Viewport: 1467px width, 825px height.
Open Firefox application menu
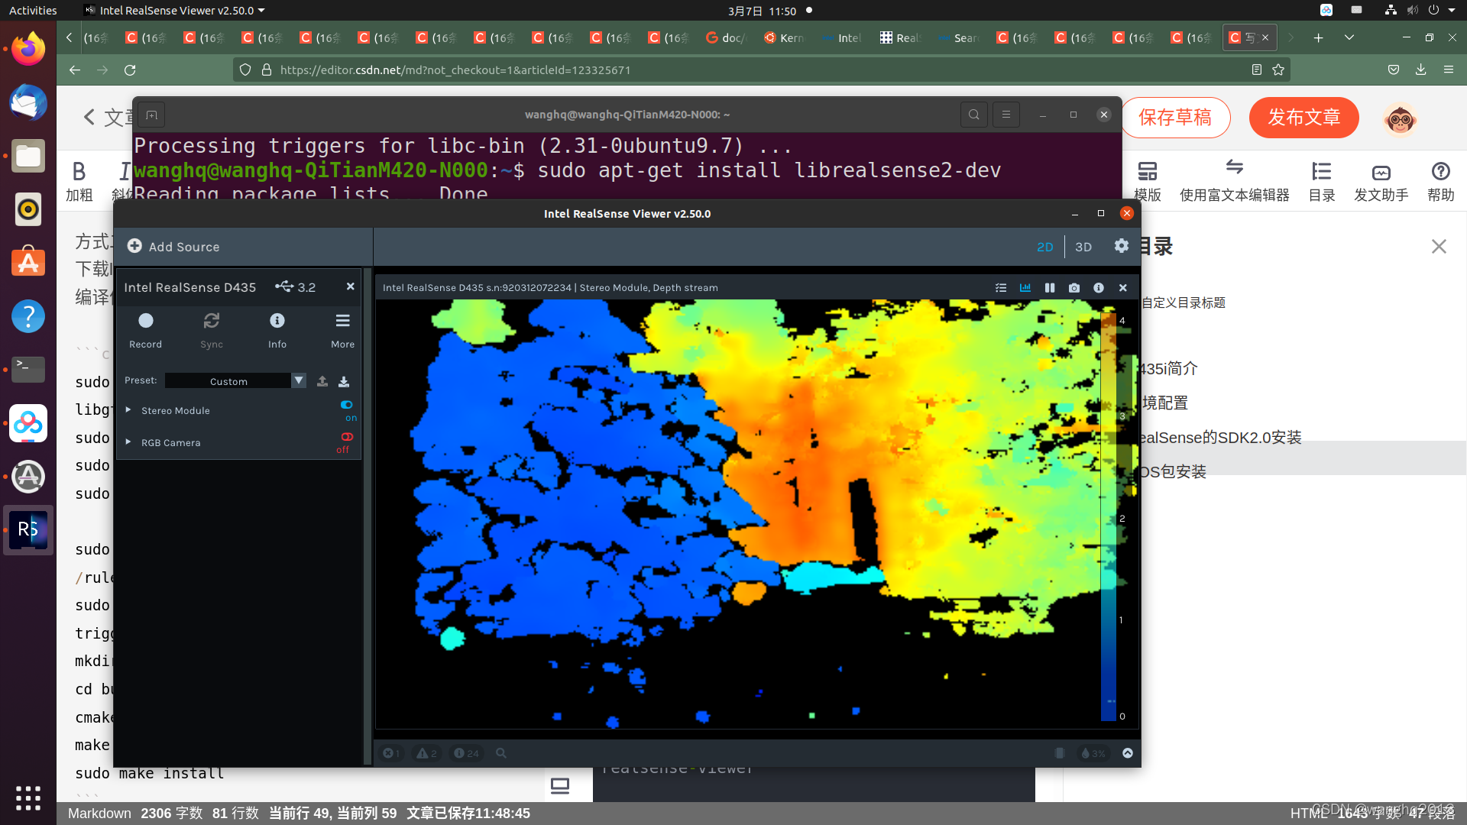coord(1448,70)
